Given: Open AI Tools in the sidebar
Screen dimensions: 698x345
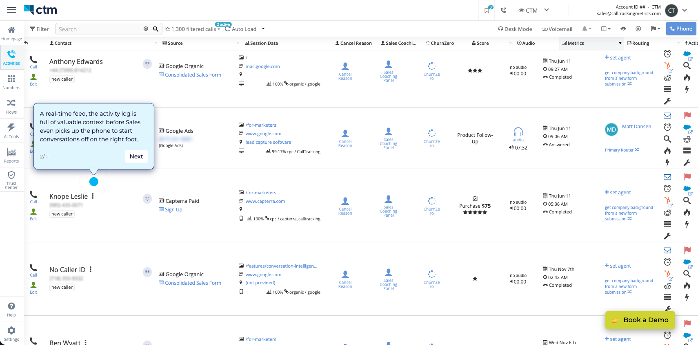Looking at the screenshot, I should [x=11, y=131].
